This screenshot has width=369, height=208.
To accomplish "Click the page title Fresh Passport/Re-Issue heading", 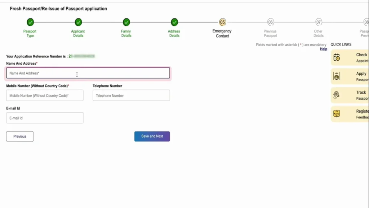I will tap(58, 9).
